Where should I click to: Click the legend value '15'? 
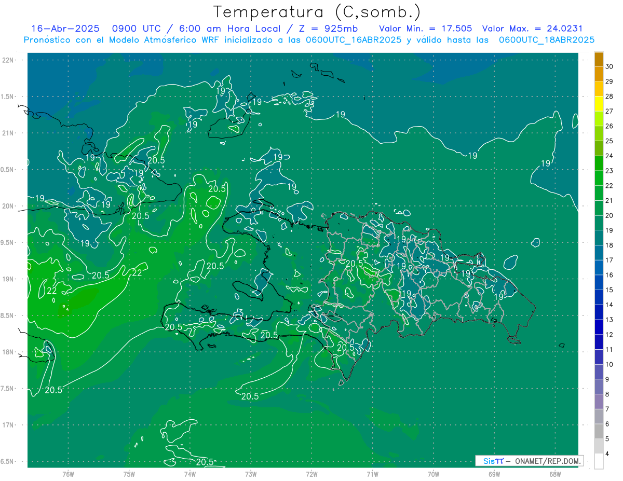coord(610,290)
